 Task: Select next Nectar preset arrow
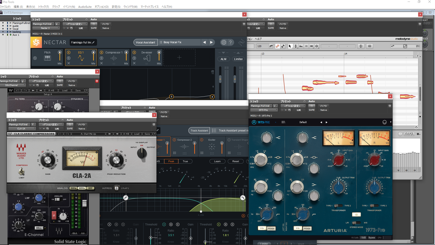click(211, 42)
